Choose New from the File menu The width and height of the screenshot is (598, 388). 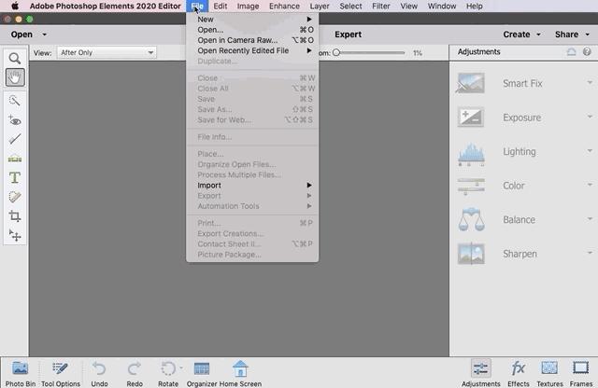252,19
